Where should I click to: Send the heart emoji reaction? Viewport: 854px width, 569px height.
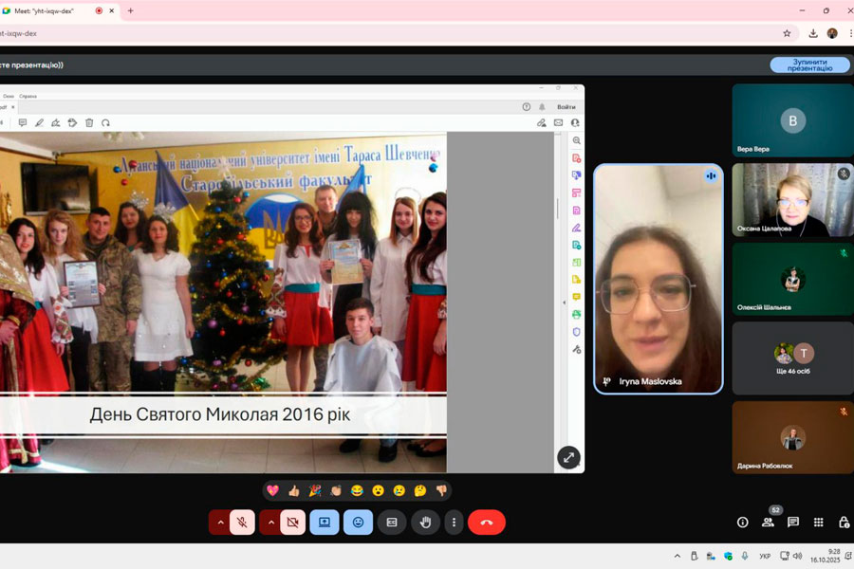(x=272, y=490)
